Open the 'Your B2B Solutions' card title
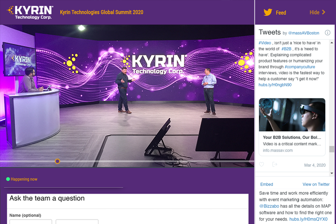 click(x=292, y=137)
